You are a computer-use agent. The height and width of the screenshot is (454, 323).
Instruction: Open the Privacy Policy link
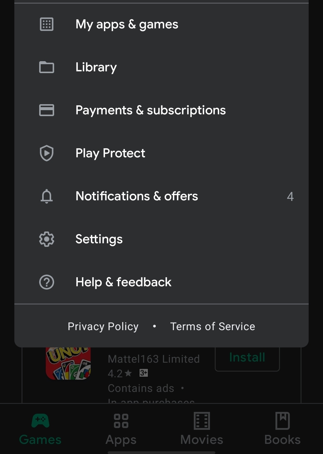pos(103,326)
